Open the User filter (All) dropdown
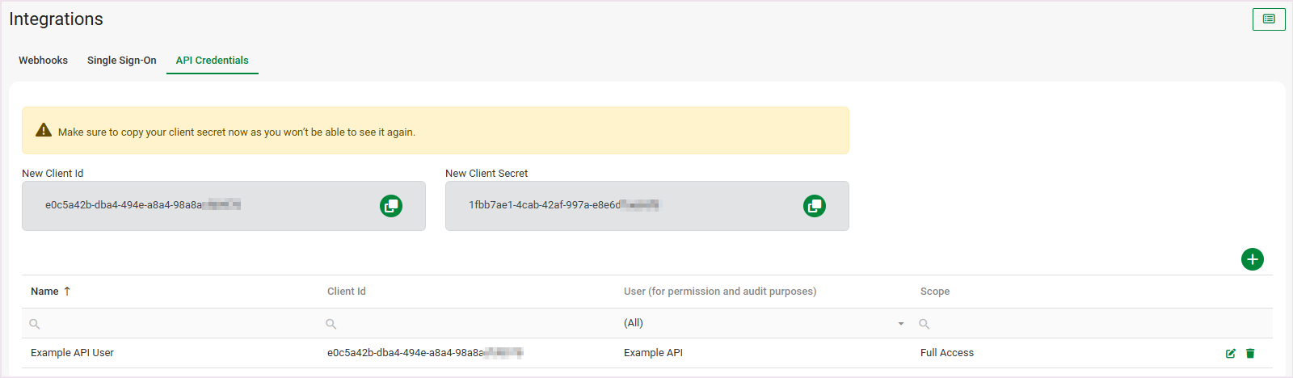This screenshot has height=378, width=1293. click(760, 323)
